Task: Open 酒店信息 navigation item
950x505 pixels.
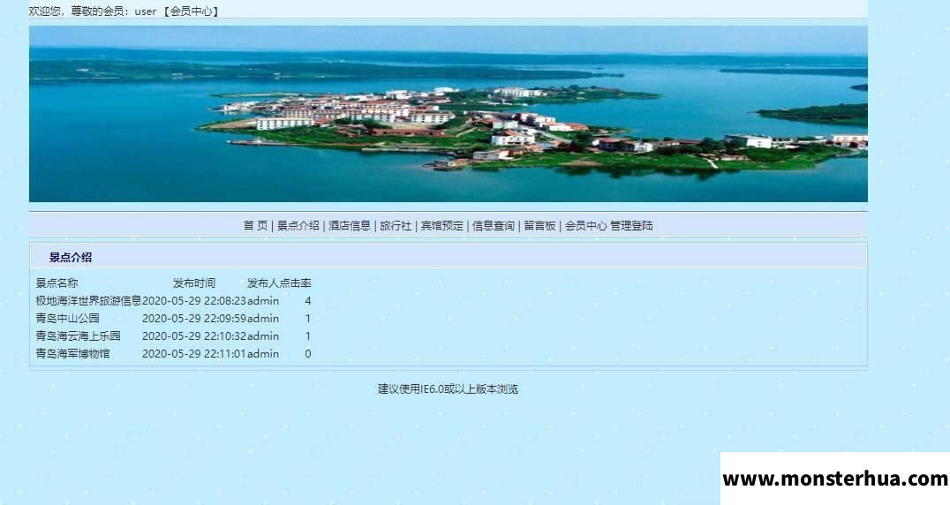Action: 350,226
